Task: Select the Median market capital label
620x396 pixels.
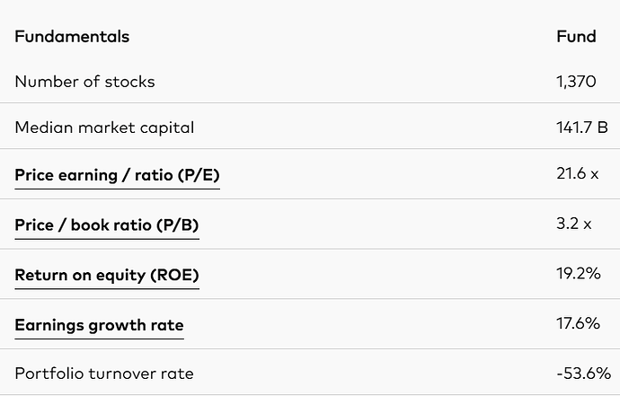Action: 104,128
